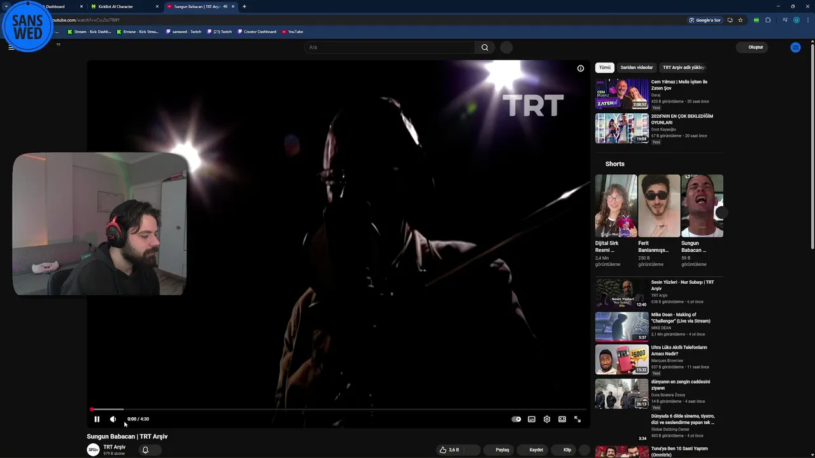
Task: Click the voice search microphone button
Action: (506, 47)
